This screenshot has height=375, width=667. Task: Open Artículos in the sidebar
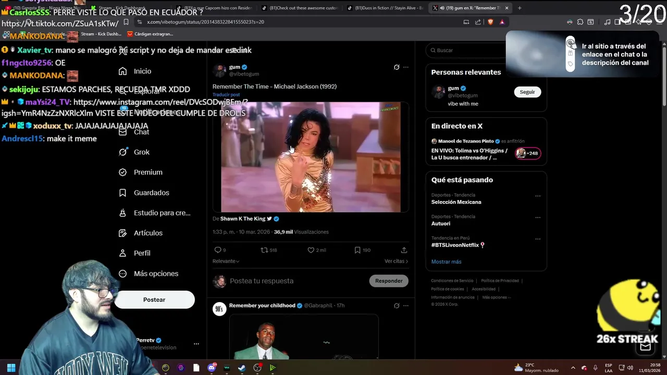[140, 233]
